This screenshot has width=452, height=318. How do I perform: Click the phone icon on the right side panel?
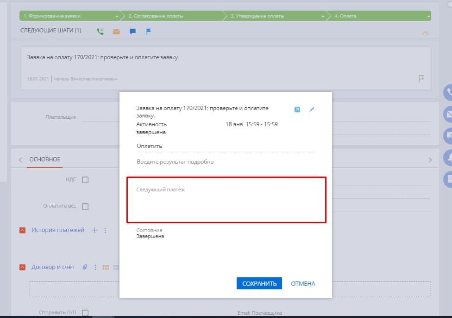click(x=448, y=92)
